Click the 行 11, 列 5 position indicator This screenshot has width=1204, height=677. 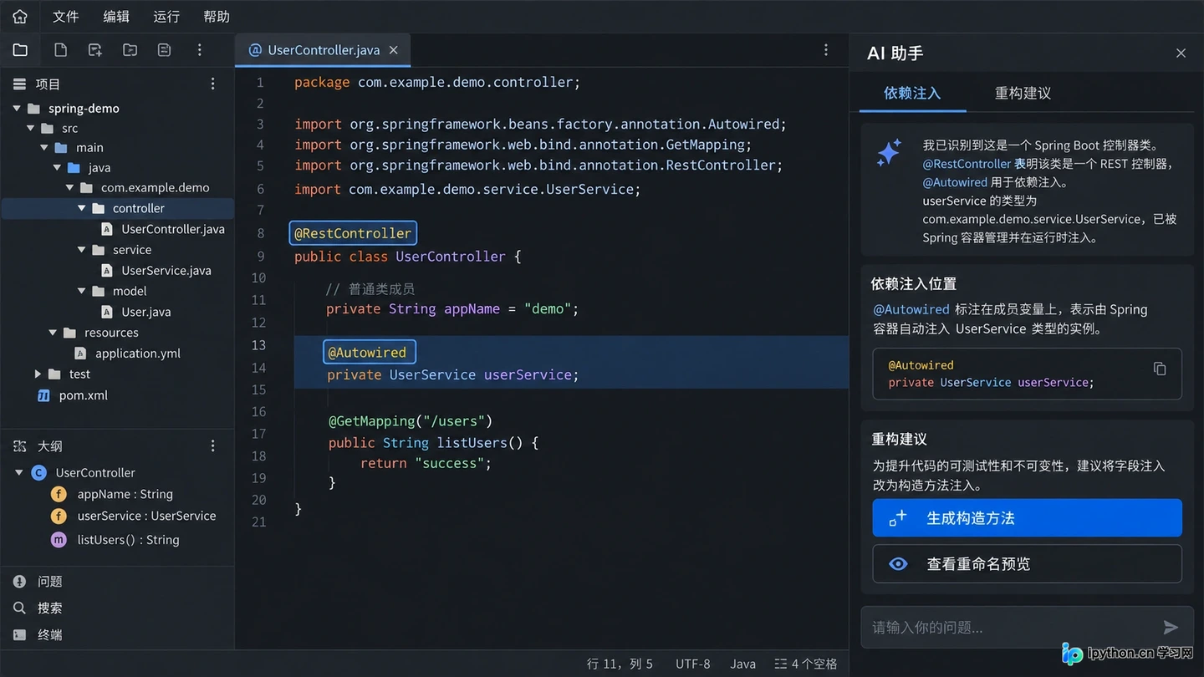click(x=620, y=664)
